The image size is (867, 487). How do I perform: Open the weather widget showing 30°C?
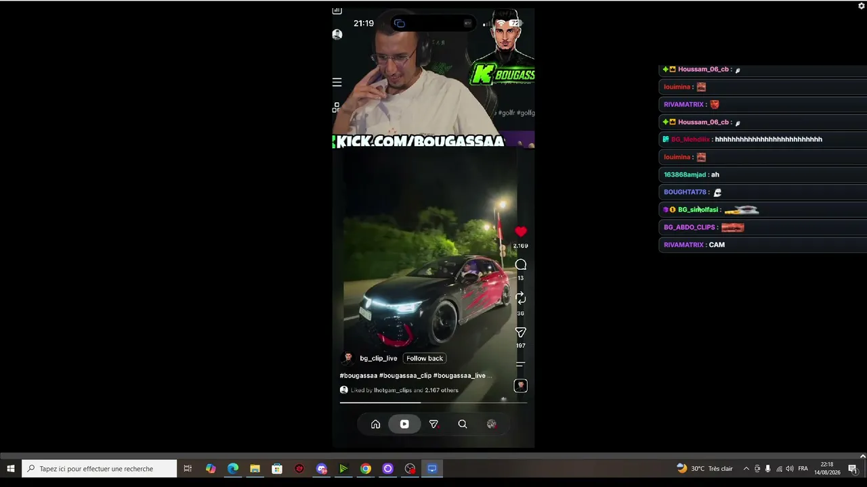click(704, 468)
